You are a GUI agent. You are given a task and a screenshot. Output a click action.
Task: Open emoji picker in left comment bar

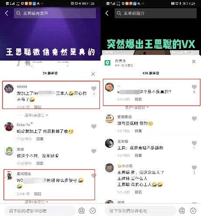tap(93, 211)
